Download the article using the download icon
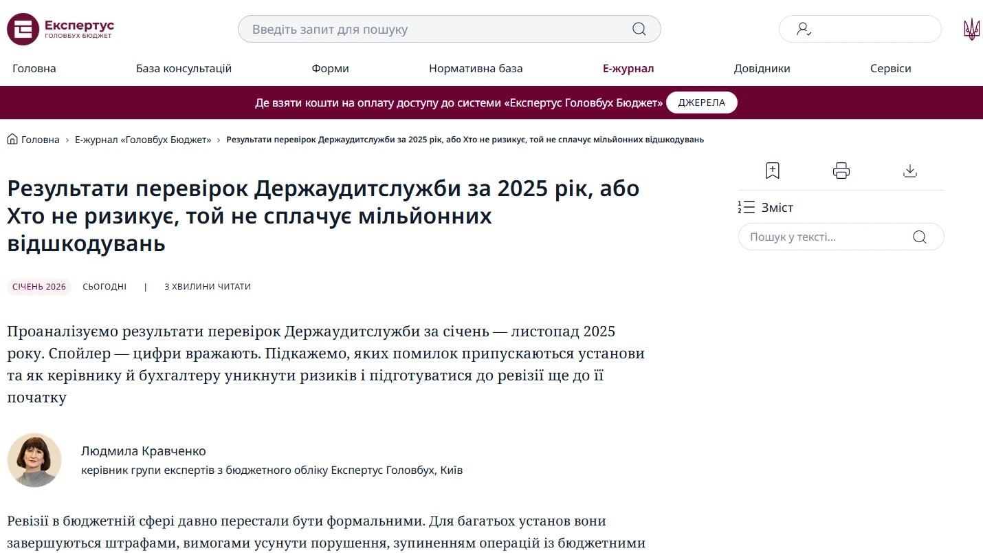This screenshot has height=553, width=983. tap(910, 170)
